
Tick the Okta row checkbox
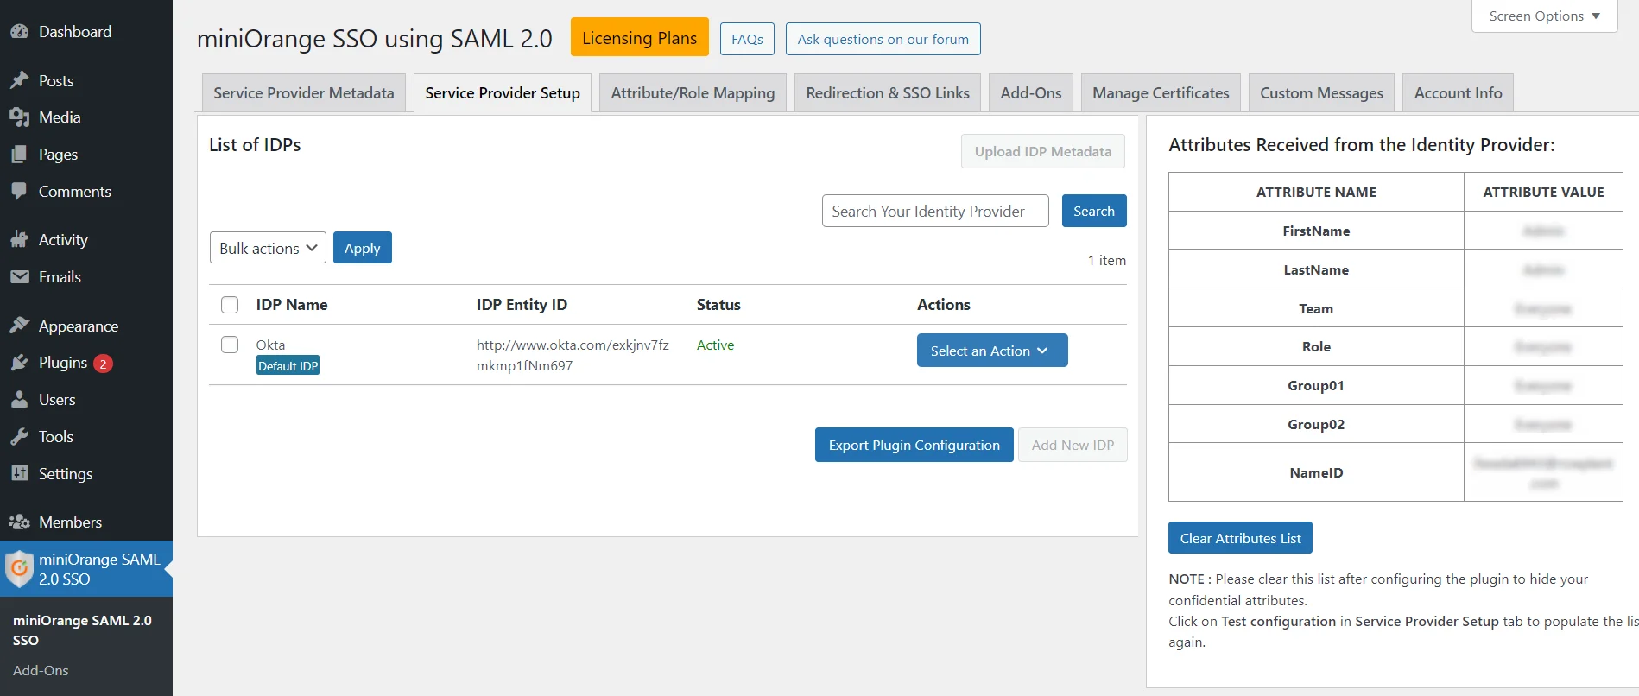230,345
